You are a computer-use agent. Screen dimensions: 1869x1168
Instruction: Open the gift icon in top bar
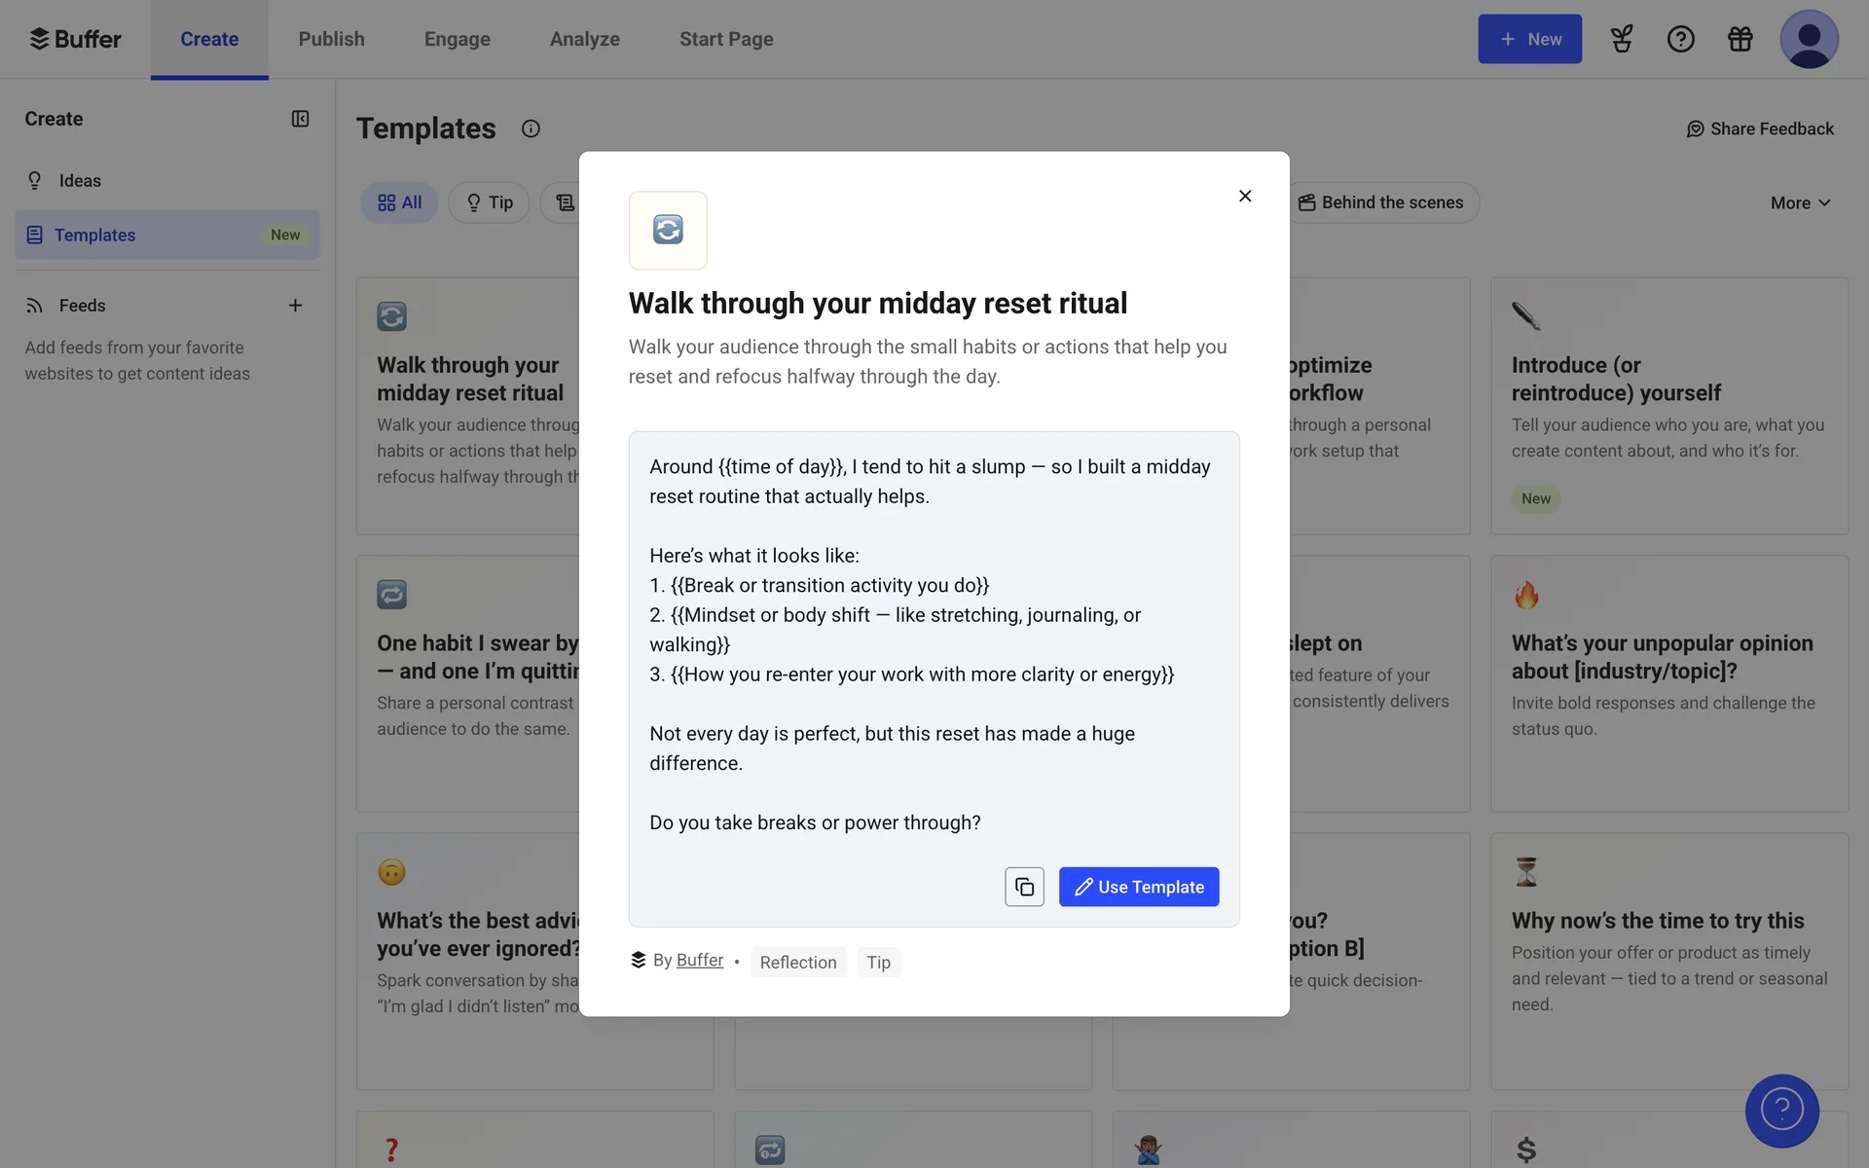[x=1740, y=39]
